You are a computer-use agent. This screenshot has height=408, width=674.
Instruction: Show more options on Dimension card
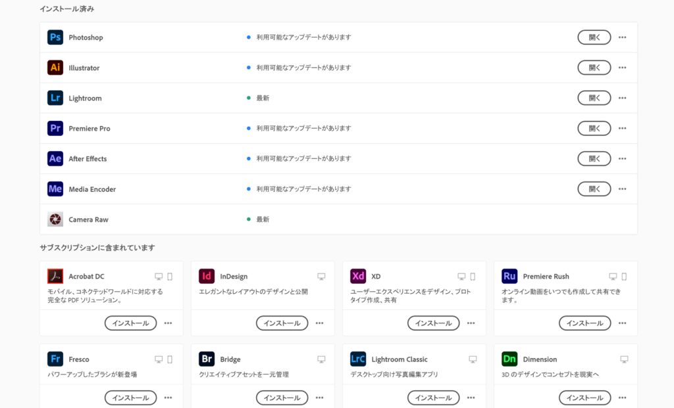click(623, 397)
